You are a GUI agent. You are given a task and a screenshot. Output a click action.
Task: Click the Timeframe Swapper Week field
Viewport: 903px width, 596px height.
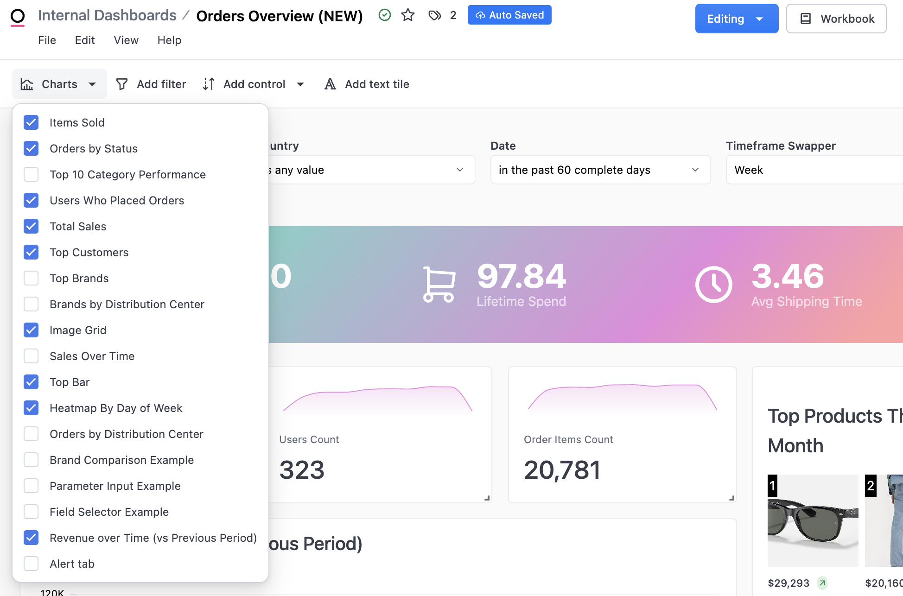click(814, 170)
